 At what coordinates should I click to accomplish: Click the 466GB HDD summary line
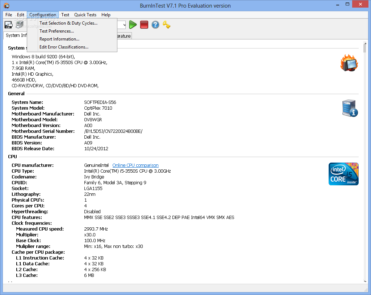click(x=24, y=80)
